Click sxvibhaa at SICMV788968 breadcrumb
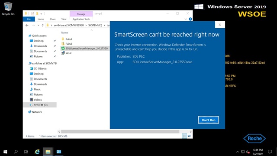 [x=69, y=25]
